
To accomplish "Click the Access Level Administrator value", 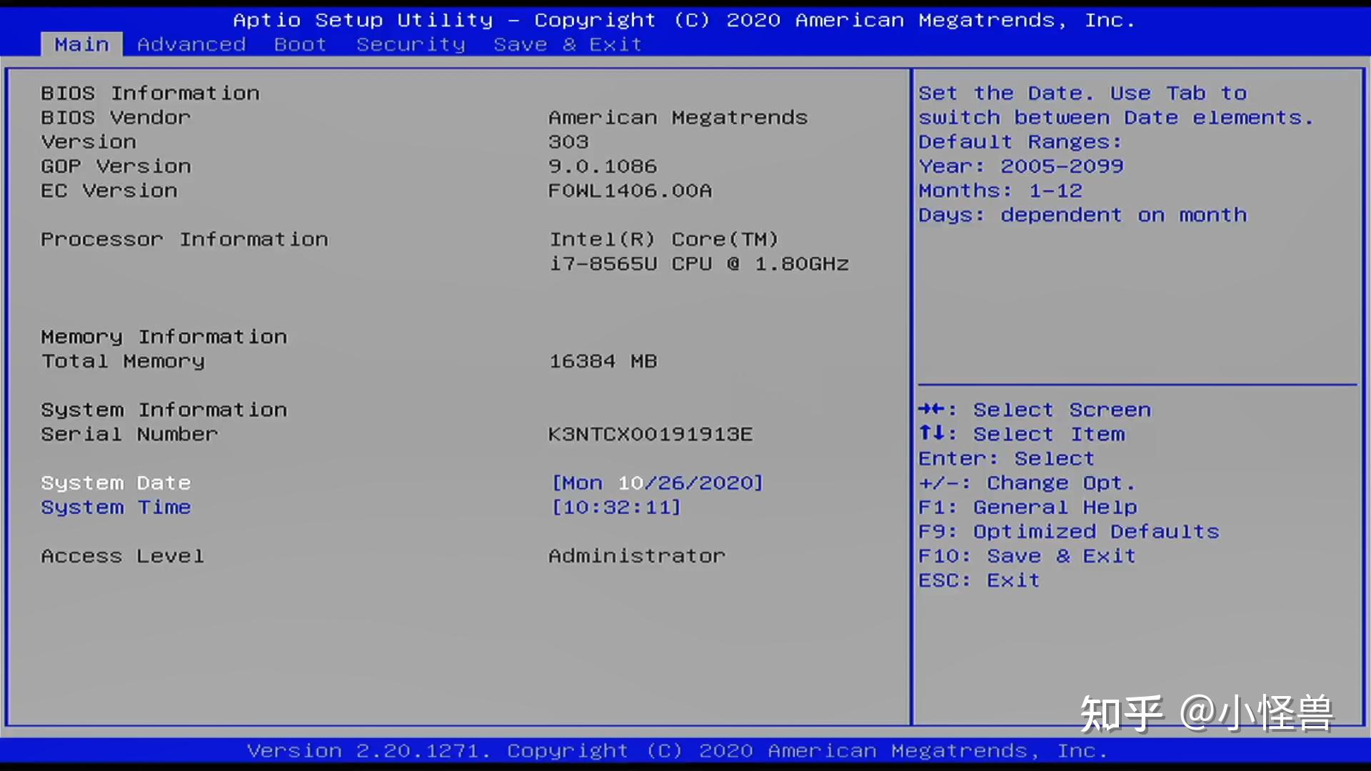I will tap(636, 556).
